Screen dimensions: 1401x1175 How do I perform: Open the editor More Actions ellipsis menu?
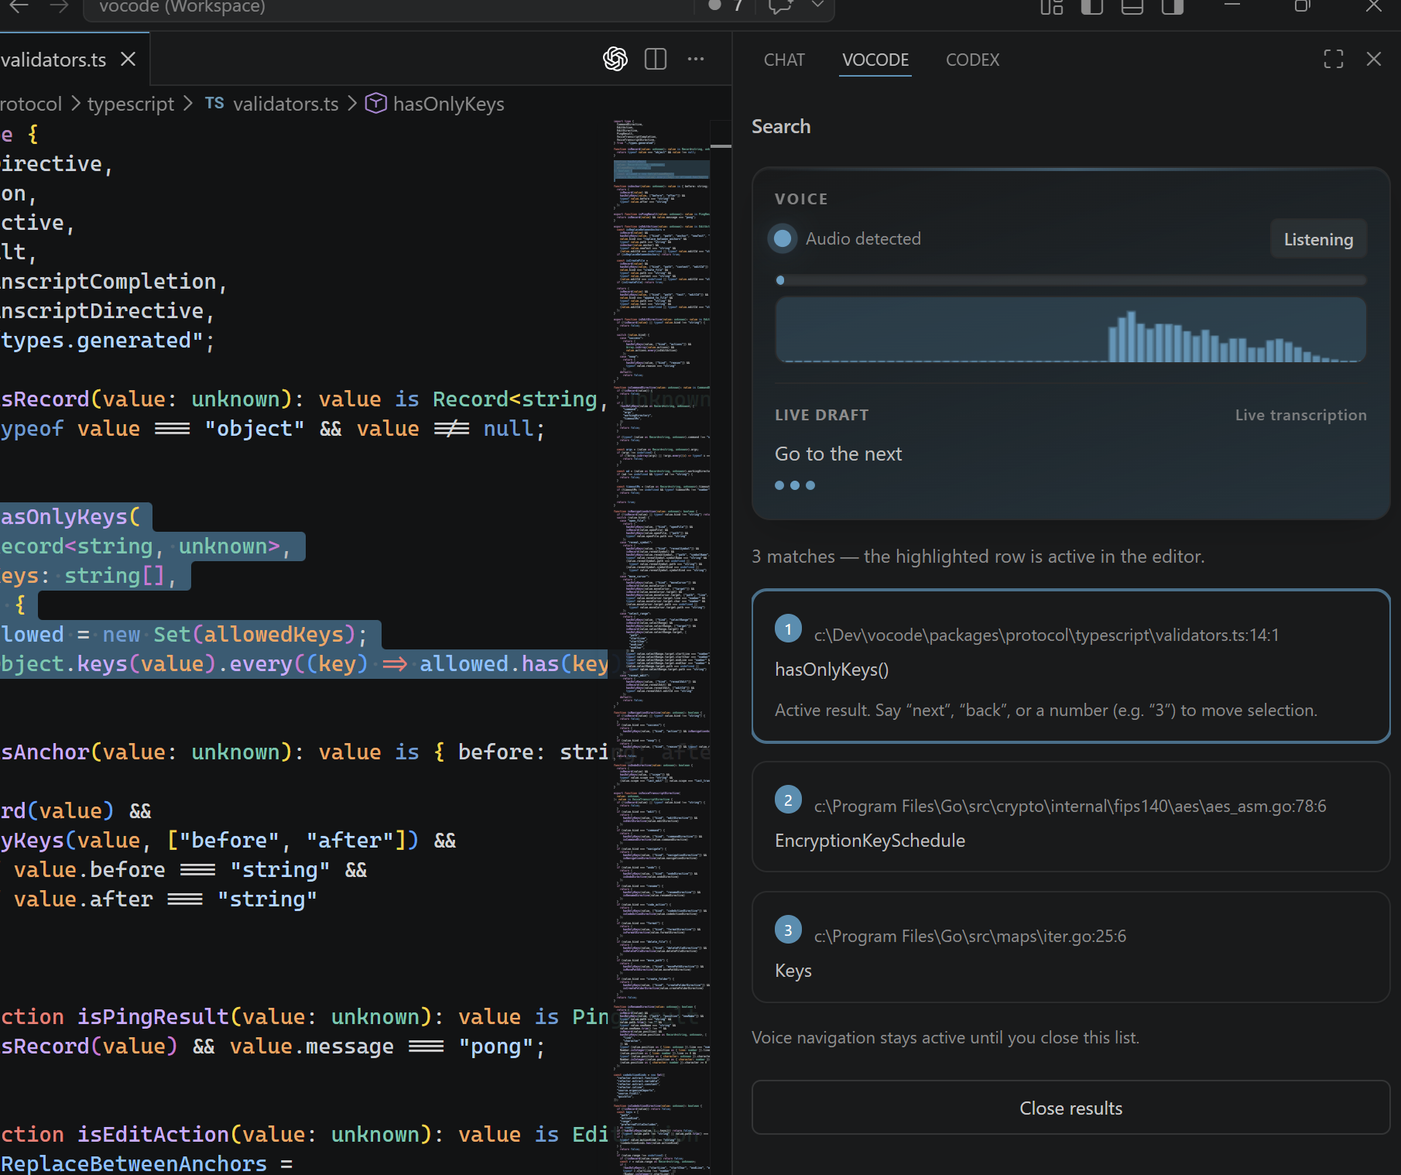(696, 59)
